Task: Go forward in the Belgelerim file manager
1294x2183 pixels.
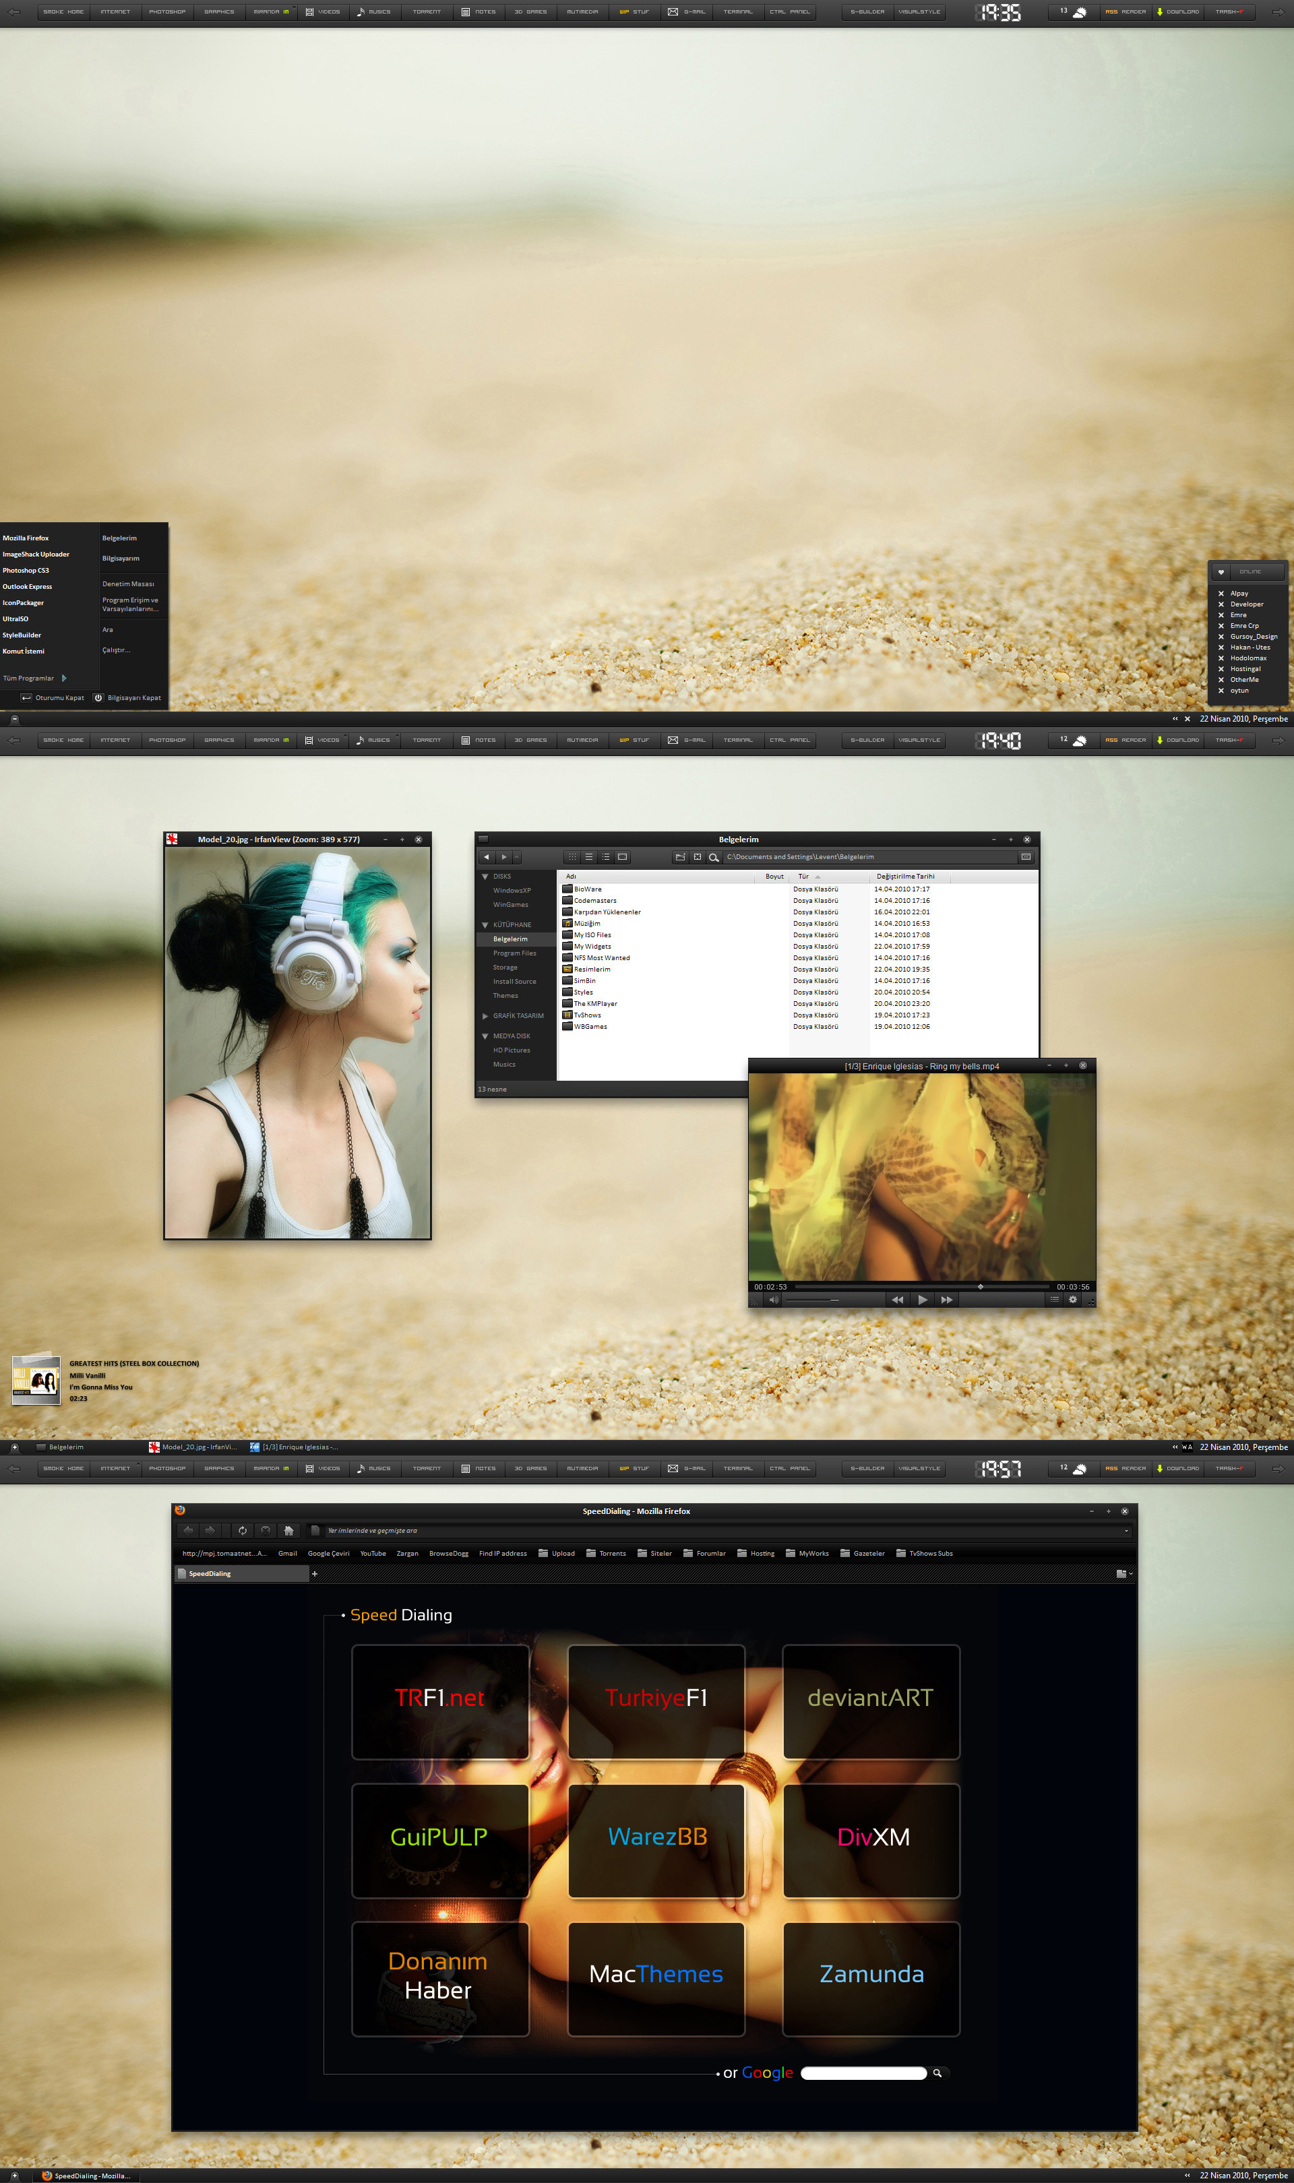Action: pyautogui.click(x=503, y=856)
